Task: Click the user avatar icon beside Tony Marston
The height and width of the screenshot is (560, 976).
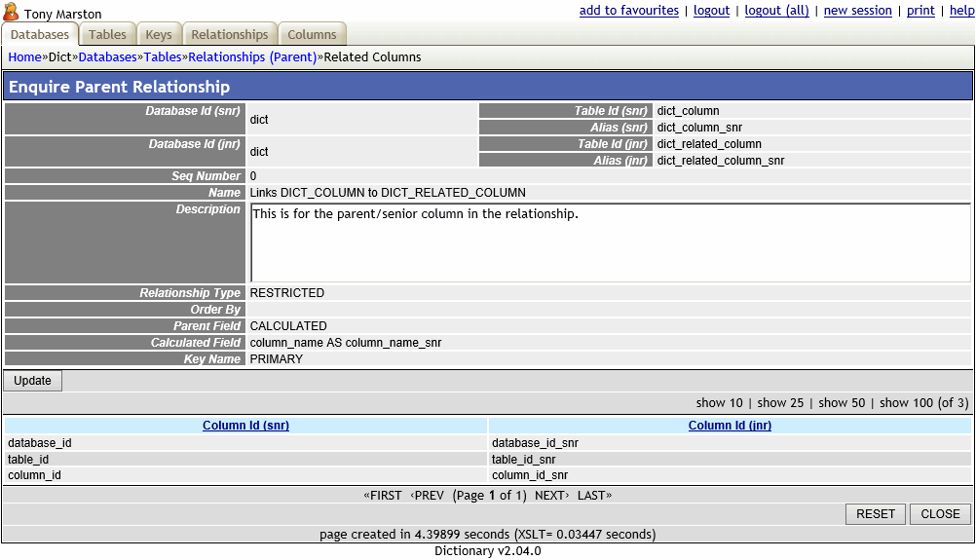Action: click(11, 12)
